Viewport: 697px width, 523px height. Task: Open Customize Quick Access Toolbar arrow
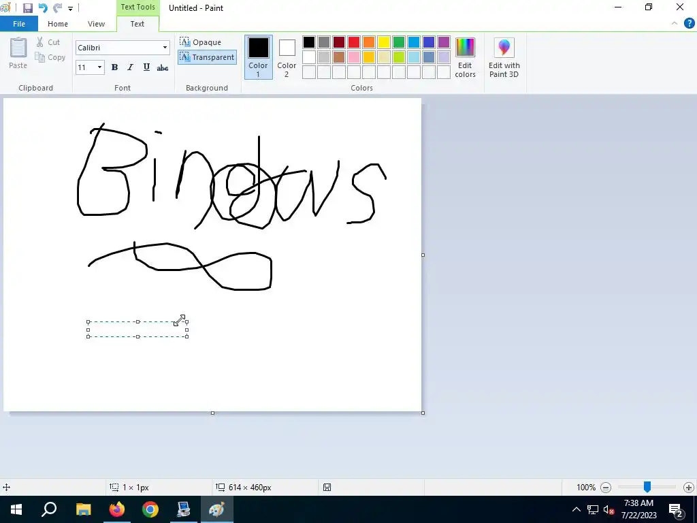tap(70, 8)
